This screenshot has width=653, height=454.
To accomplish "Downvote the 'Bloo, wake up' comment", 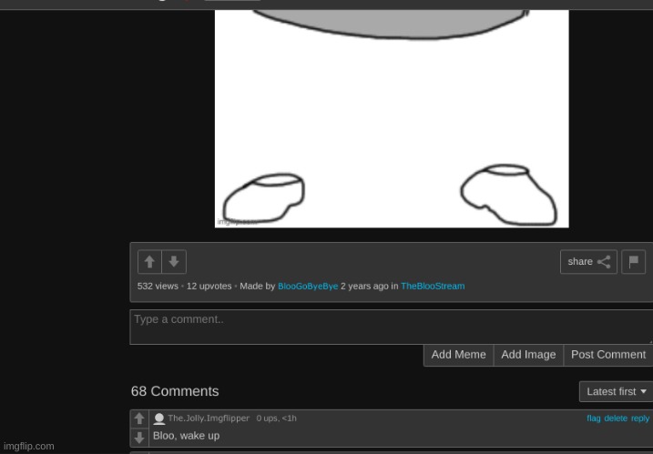I will pos(139,437).
